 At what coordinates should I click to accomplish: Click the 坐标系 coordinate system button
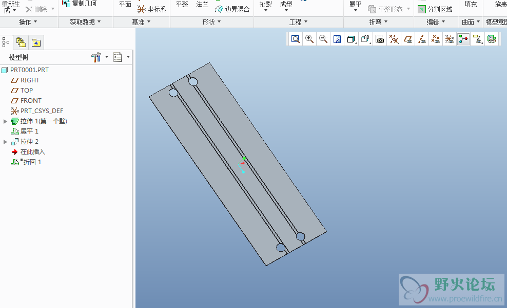pos(152,9)
